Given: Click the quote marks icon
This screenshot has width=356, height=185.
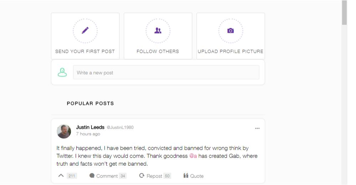Looking at the screenshot, I should click(x=186, y=176).
